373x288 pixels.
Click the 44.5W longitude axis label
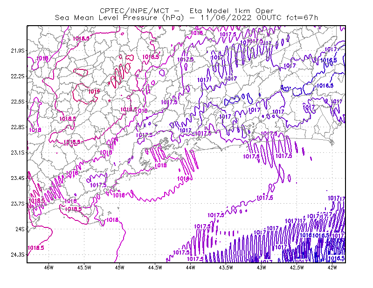(155, 267)
